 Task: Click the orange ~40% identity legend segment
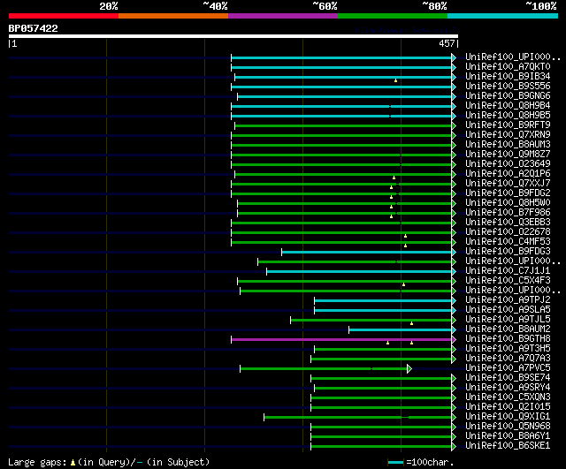(x=173, y=16)
